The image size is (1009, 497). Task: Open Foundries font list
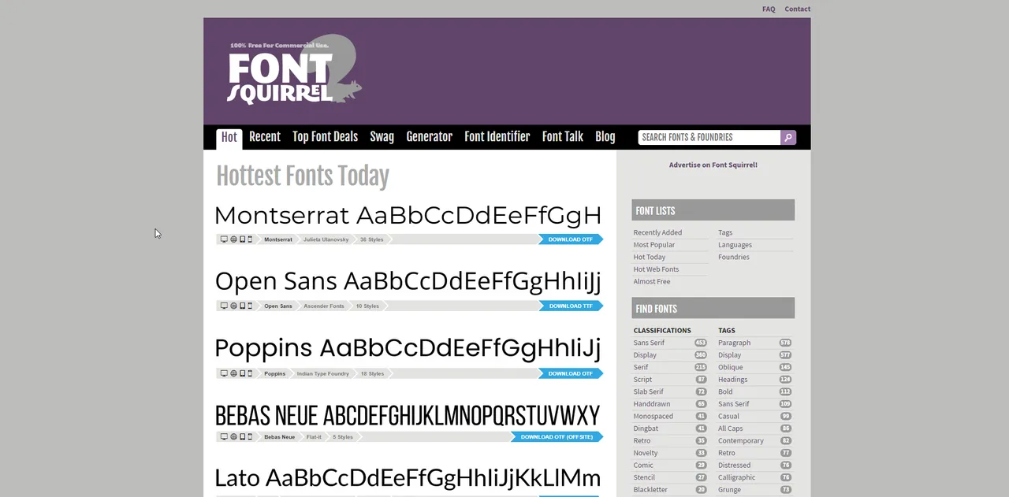pos(734,257)
